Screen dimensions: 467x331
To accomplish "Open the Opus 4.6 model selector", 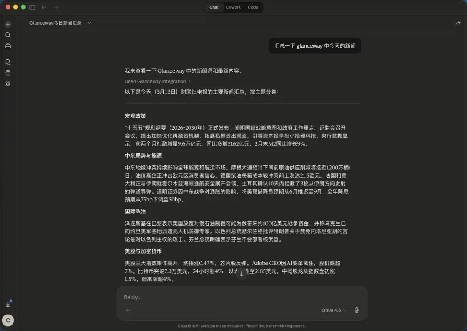I will (333, 310).
